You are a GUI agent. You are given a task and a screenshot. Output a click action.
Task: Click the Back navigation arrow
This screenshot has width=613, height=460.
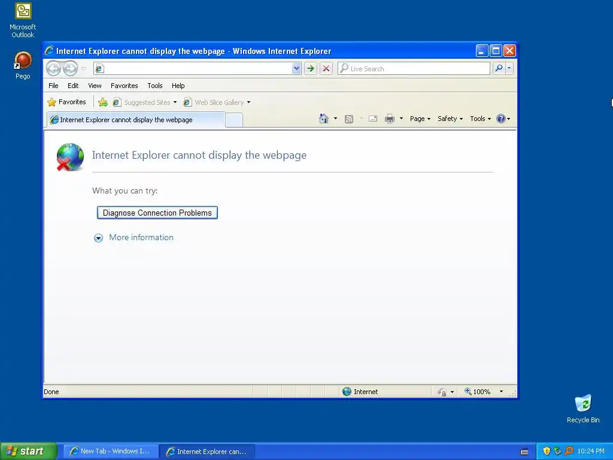pos(53,68)
